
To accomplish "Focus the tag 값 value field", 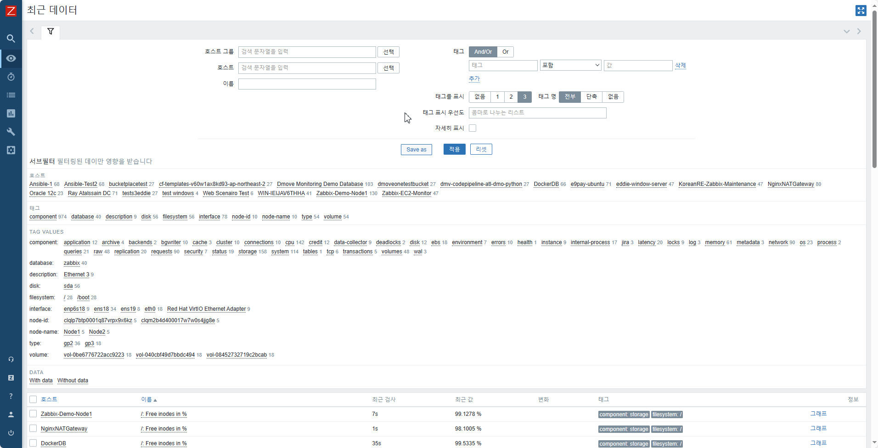I will coord(638,66).
